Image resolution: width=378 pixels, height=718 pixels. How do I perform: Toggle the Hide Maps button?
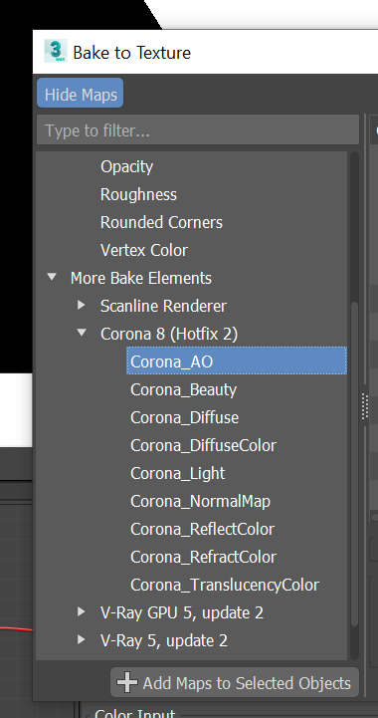(81, 95)
